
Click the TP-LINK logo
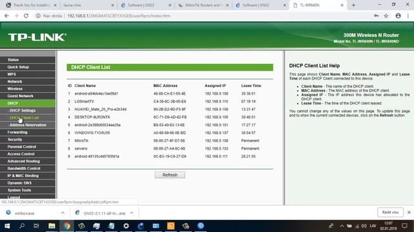click(37, 37)
